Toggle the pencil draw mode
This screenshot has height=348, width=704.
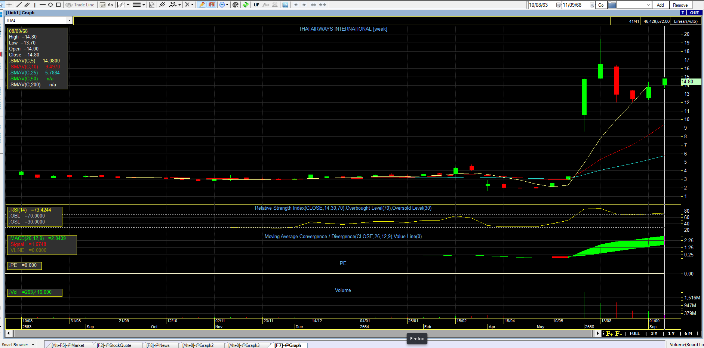point(202,5)
